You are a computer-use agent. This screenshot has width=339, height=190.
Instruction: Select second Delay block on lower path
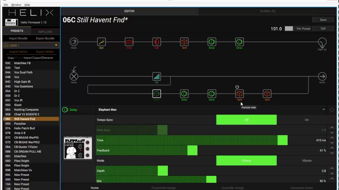click(x=184, y=94)
